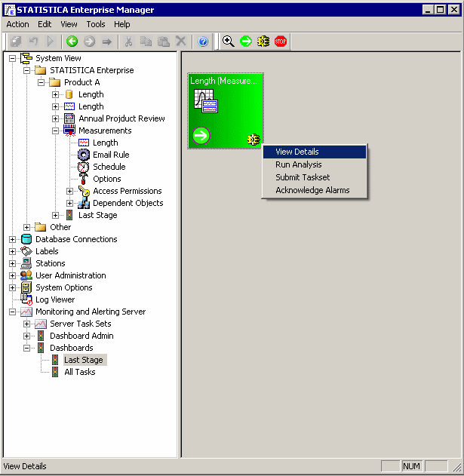Click the Delete X toolbar icon
464x476 pixels.
[x=181, y=41]
